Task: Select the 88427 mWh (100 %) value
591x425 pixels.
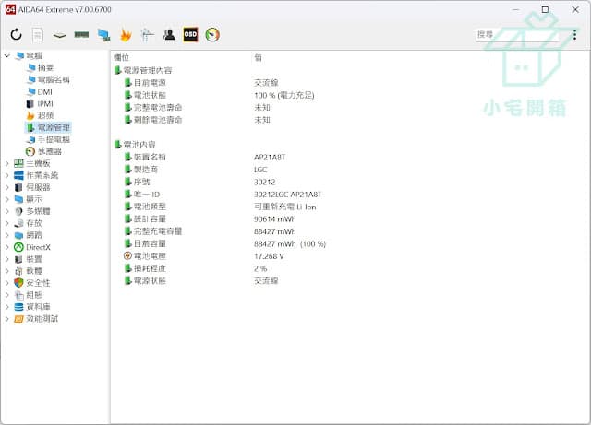Action: [x=290, y=244]
